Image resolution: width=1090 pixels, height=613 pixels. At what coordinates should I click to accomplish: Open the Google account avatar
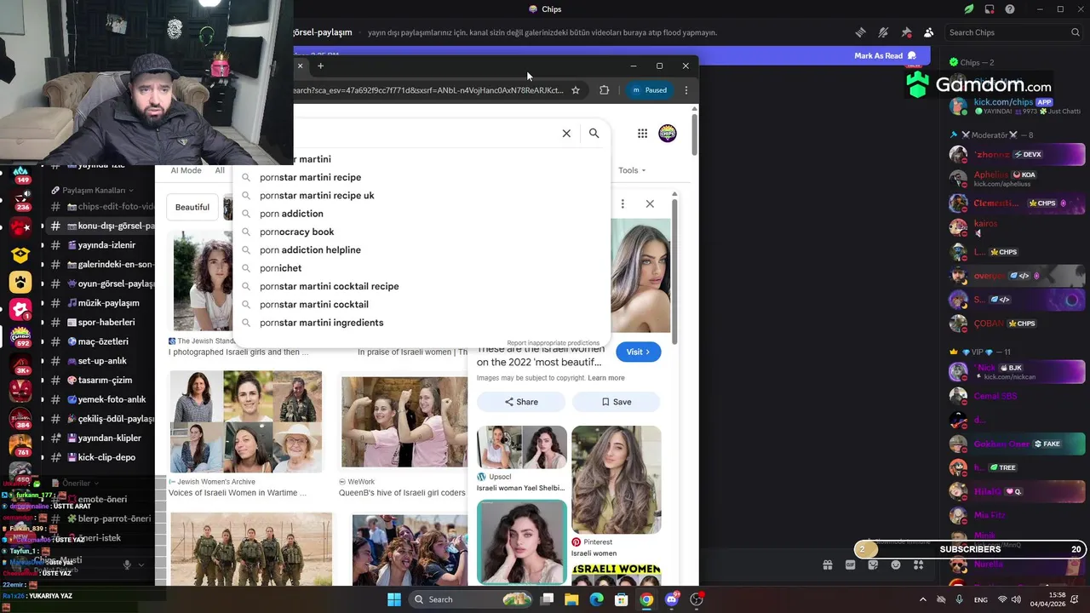pos(668,134)
